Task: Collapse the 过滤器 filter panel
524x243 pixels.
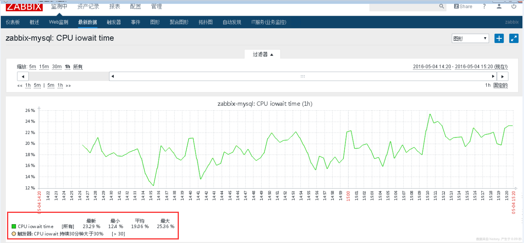Action: pos(262,54)
